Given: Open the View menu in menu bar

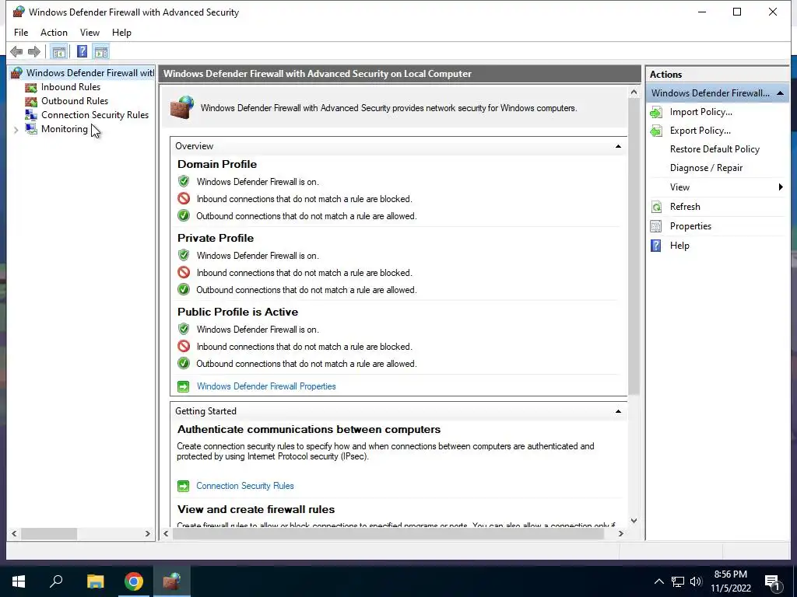Looking at the screenshot, I should 90,33.
